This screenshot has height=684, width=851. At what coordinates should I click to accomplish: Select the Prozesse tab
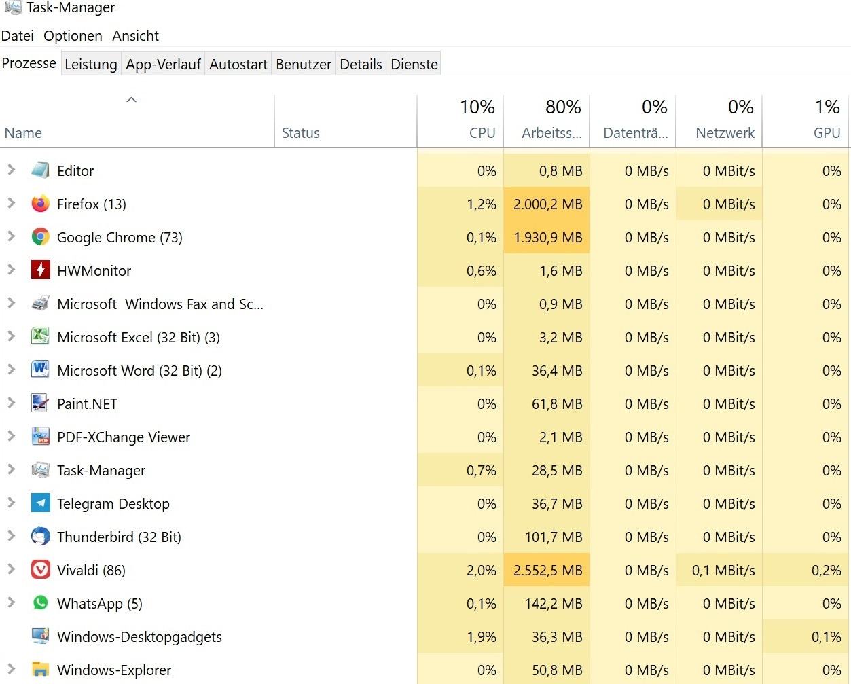point(29,63)
